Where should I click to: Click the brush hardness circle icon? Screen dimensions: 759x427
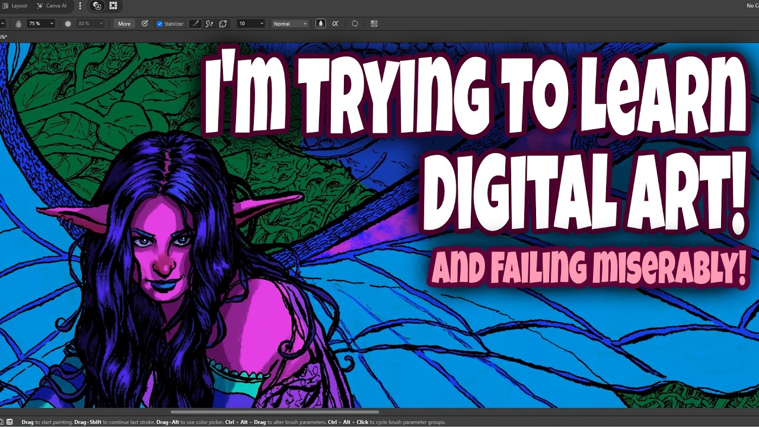point(68,24)
